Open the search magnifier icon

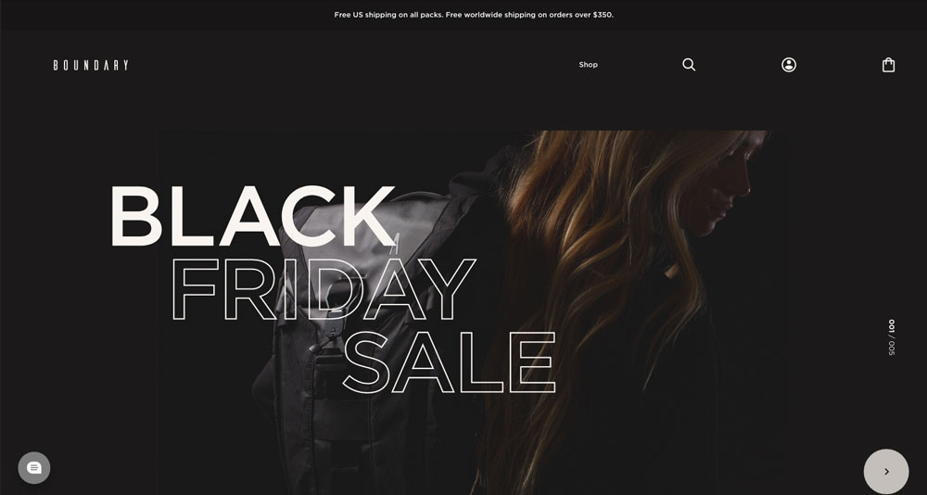[689, 65]
